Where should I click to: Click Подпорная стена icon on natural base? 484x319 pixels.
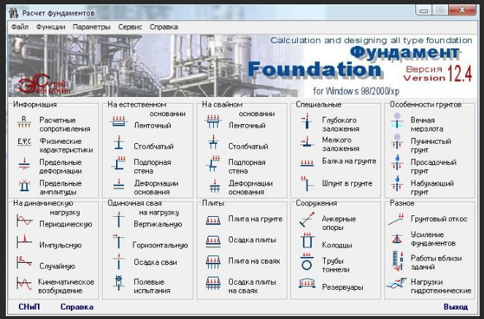click(118, 163)
